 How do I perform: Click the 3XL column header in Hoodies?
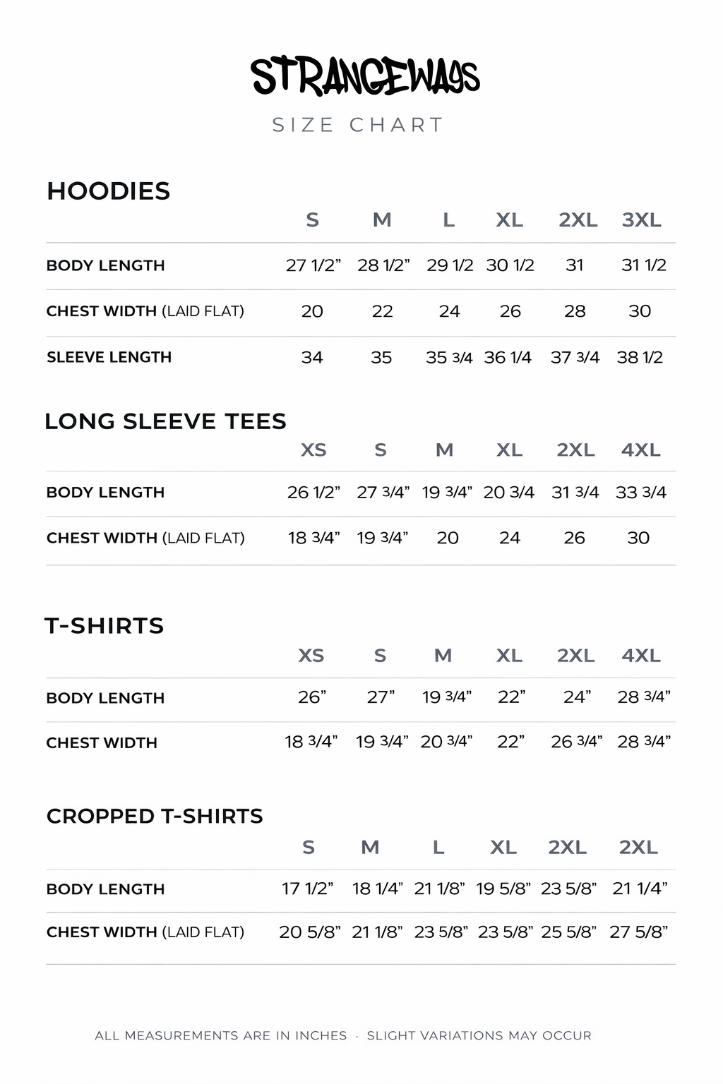click(x=641, y=221)
